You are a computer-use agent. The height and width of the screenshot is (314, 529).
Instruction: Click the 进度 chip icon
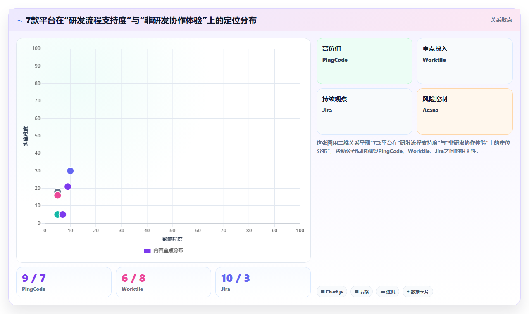(383, 292)
